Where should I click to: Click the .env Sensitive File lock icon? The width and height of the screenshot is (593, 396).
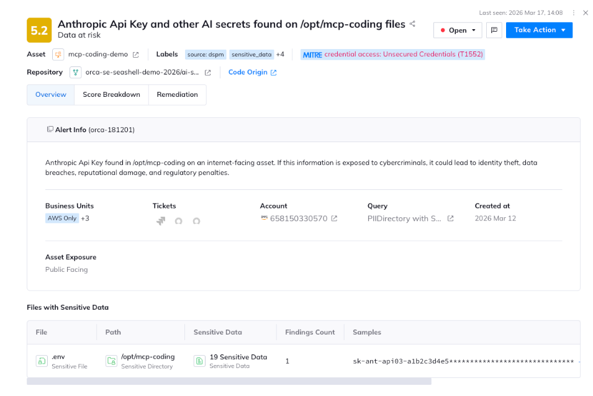[41, 360]
